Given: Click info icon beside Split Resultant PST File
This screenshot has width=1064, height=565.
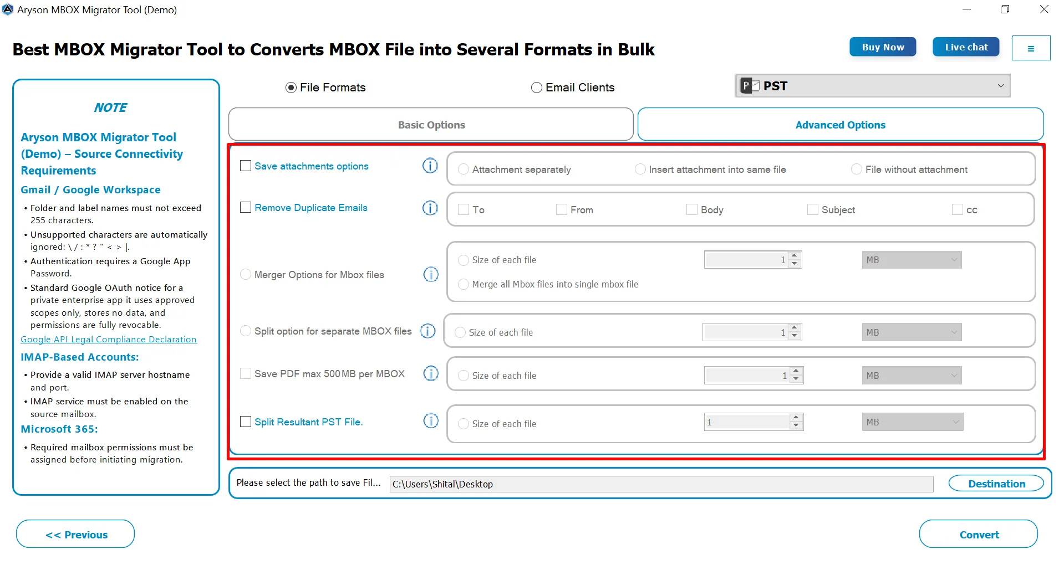Looking at the screenshot, I should (x=431, y=421).
